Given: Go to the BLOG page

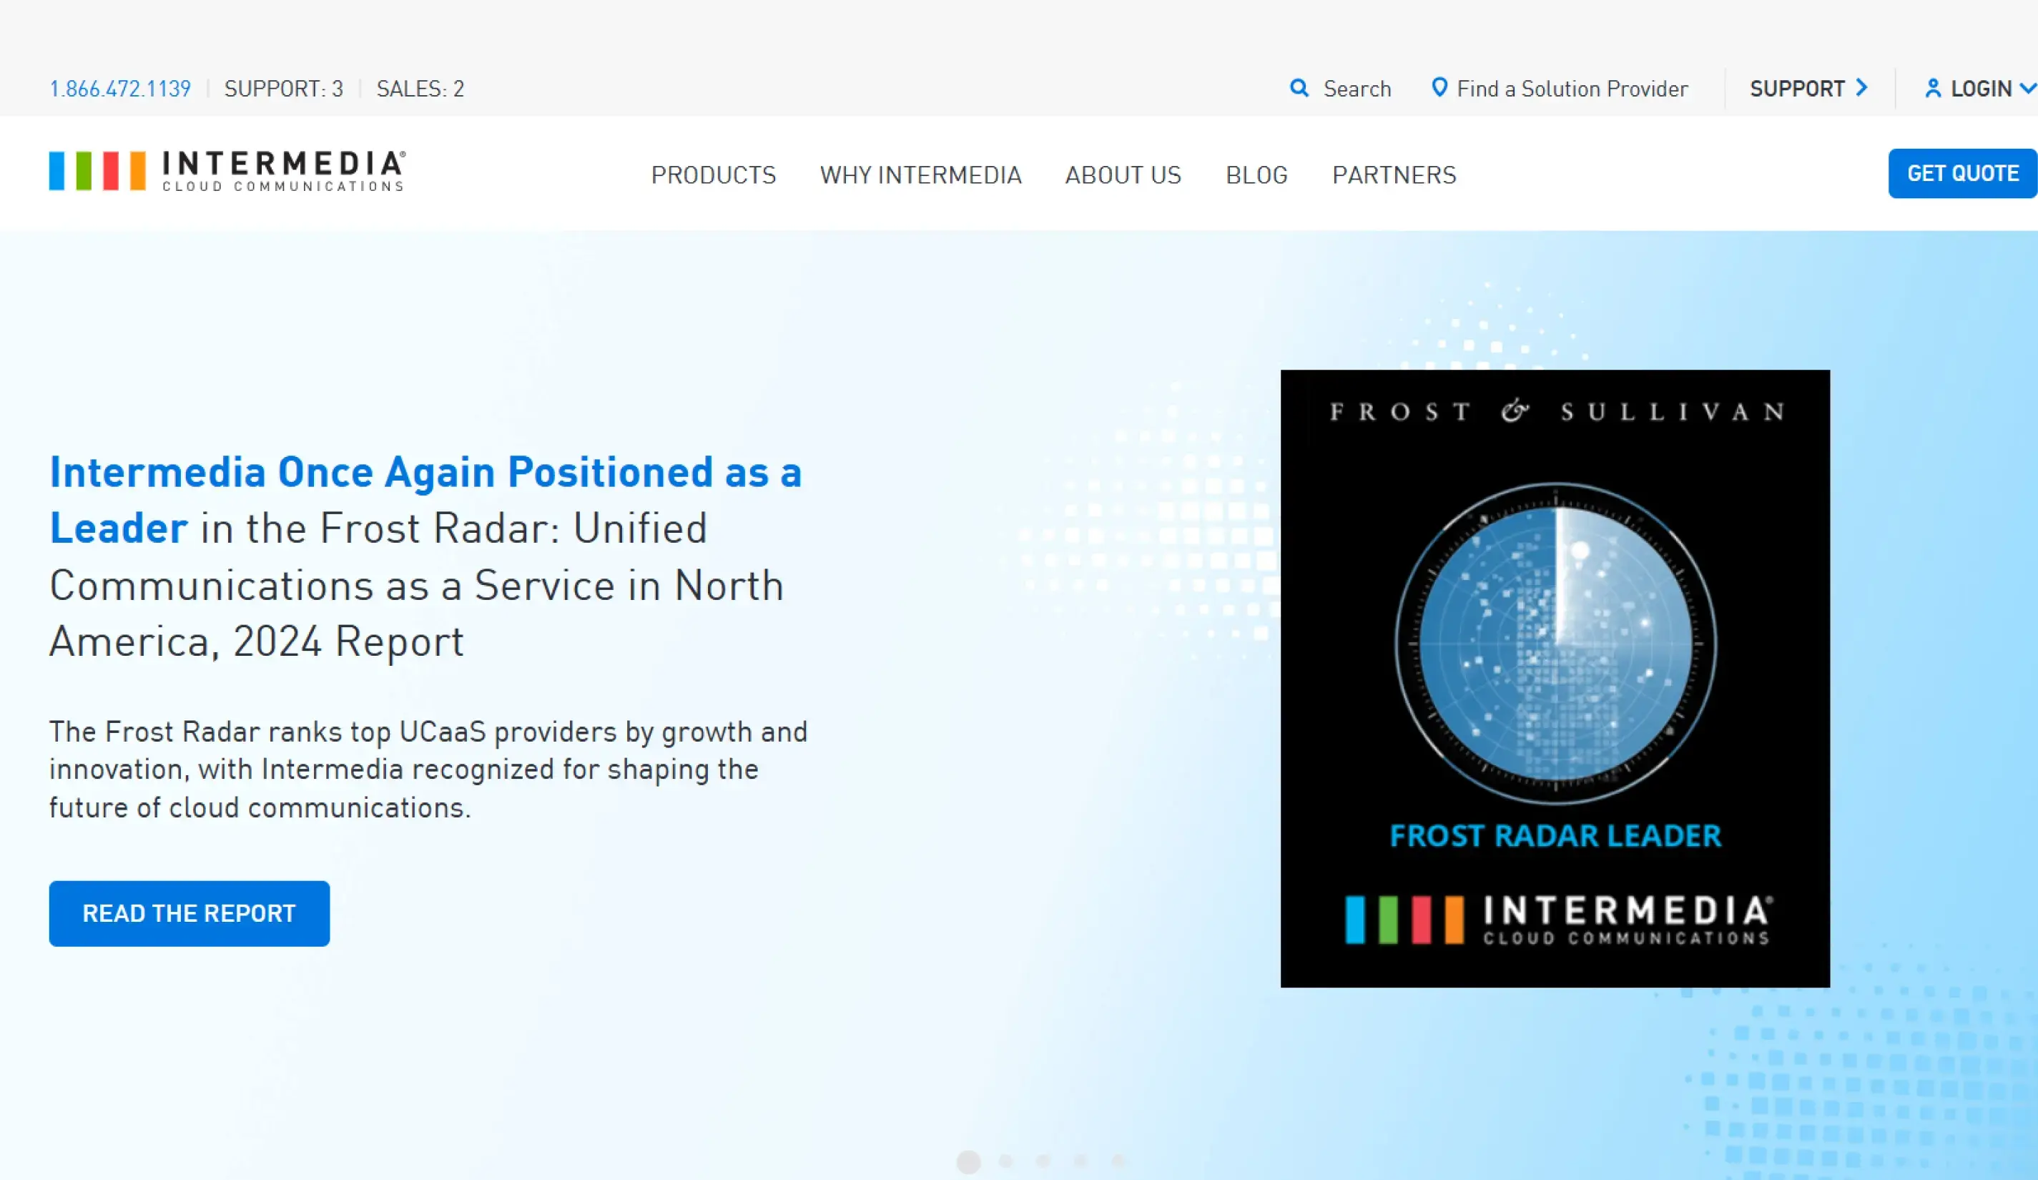Looking at the screenshot, I should click(1256, 174).
